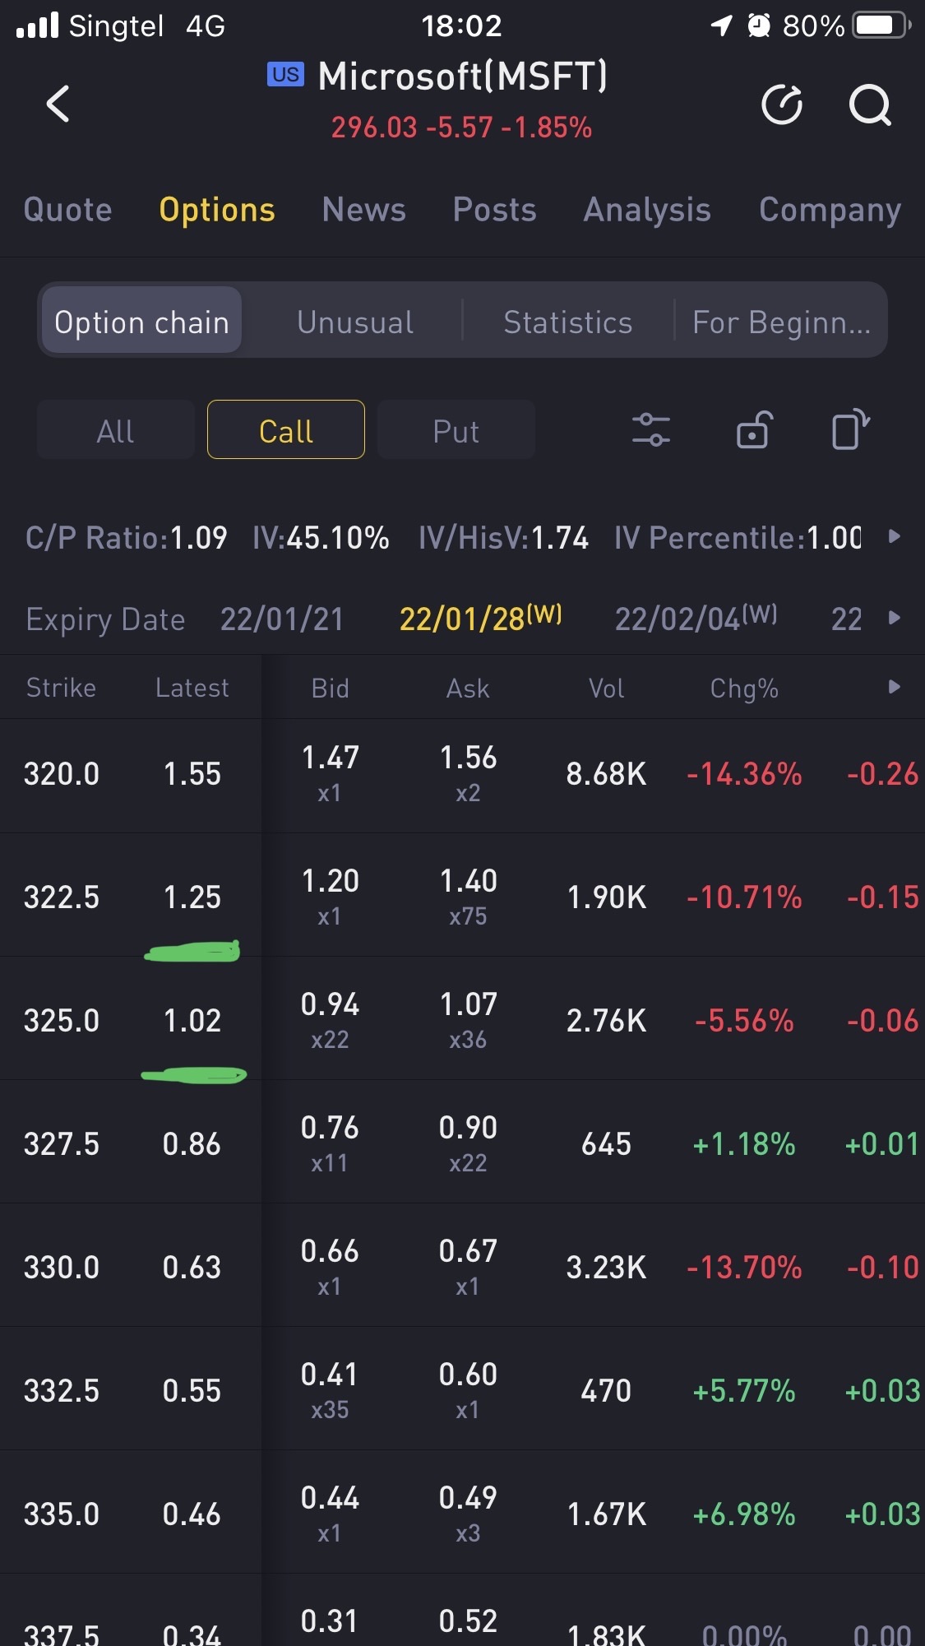
Task: Tap the rotate screen icon
Action: click(x=850, y=430)
